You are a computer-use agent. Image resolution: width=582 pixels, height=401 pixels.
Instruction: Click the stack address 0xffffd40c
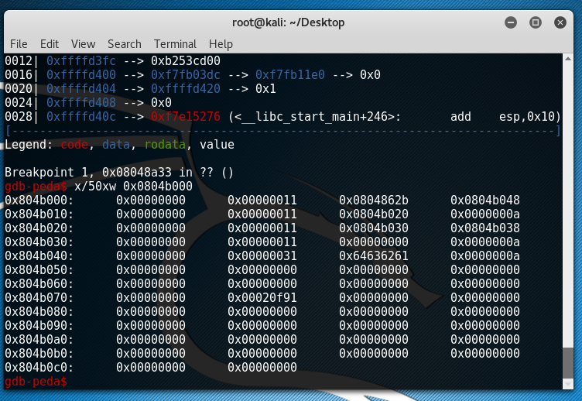(81, 117)
